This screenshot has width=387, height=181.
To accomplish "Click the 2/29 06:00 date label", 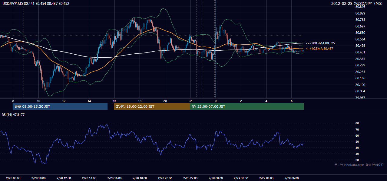I will tap(292, 178).
